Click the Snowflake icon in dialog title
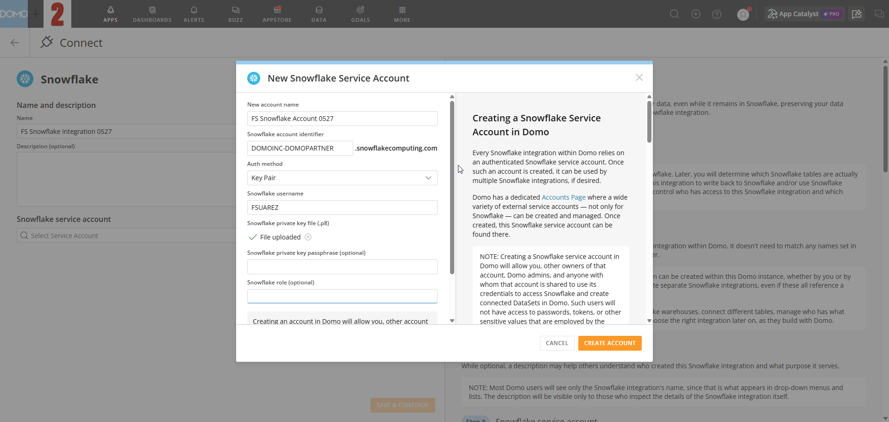The image size is (889, 422). coord(254,78)
